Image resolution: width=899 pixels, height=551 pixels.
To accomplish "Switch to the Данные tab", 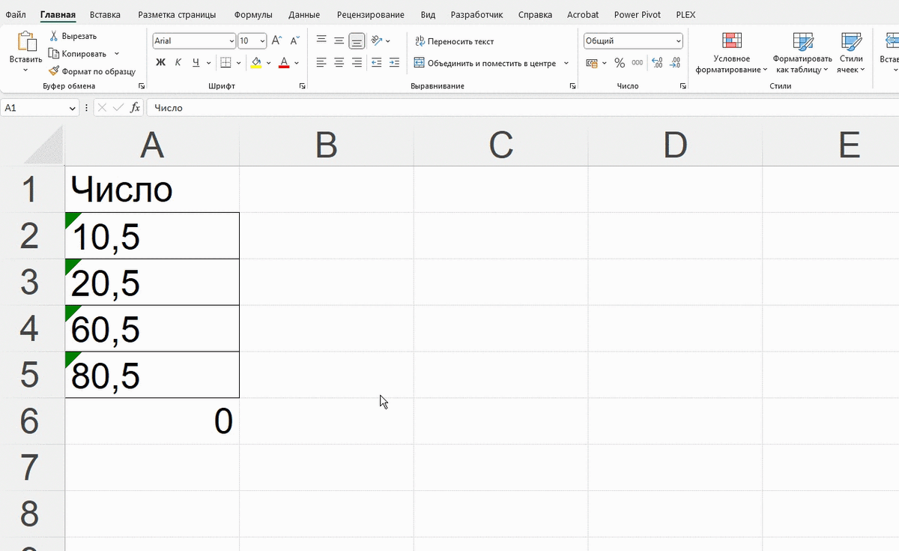I will coord(304,14).
